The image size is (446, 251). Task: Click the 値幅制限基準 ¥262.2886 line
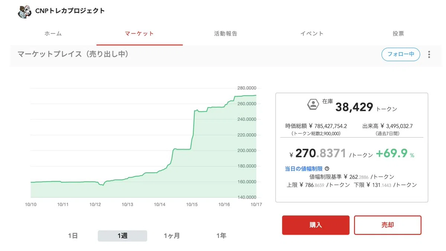coord(352,177)
